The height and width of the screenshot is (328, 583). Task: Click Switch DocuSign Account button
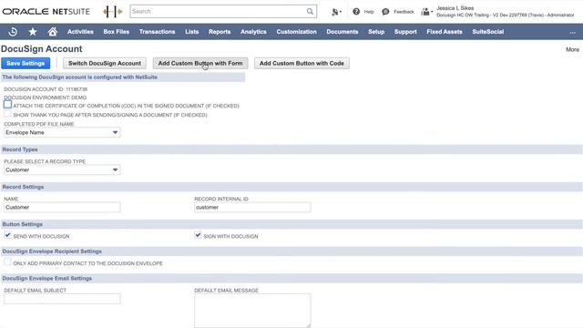pyautogui.click(x=105, y=63)
